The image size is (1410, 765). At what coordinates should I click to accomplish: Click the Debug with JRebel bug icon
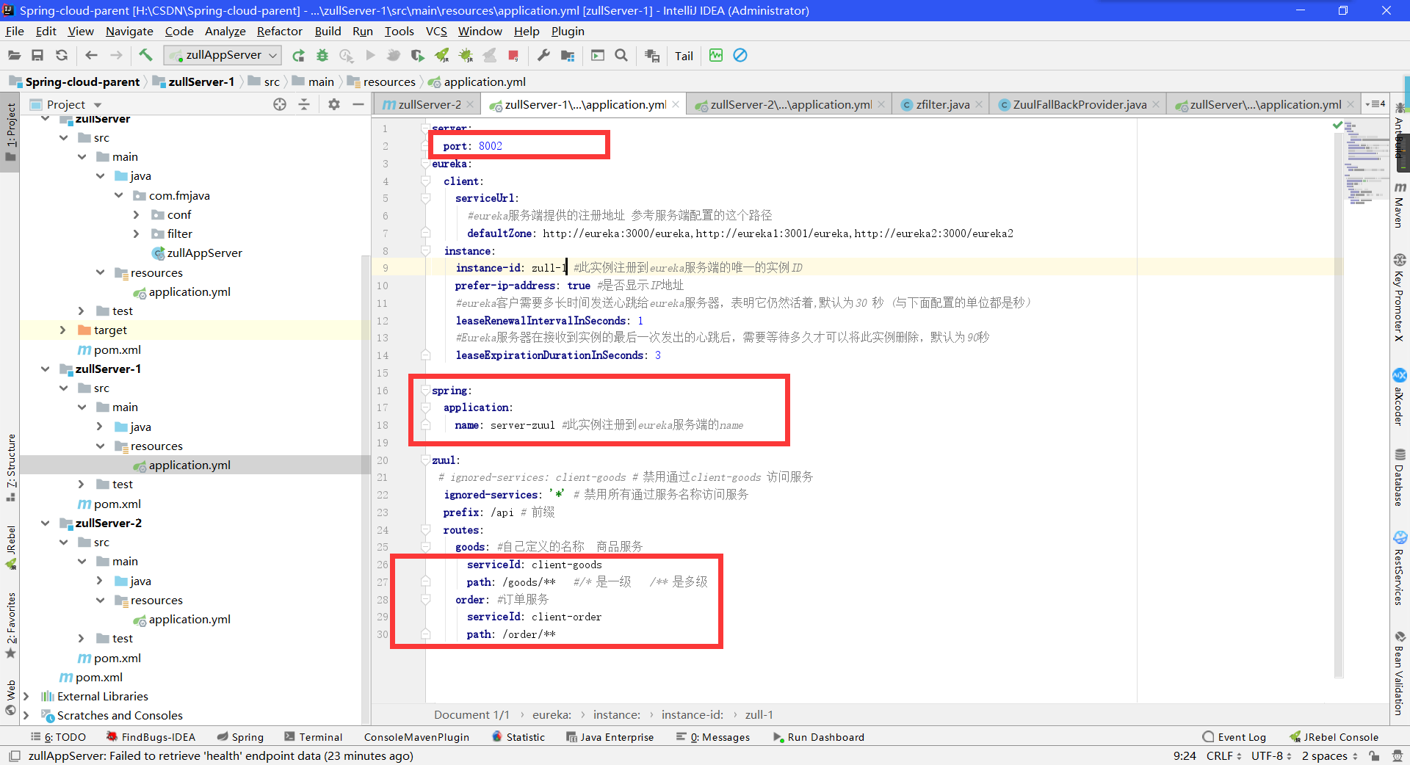click(x=466, y=55)
